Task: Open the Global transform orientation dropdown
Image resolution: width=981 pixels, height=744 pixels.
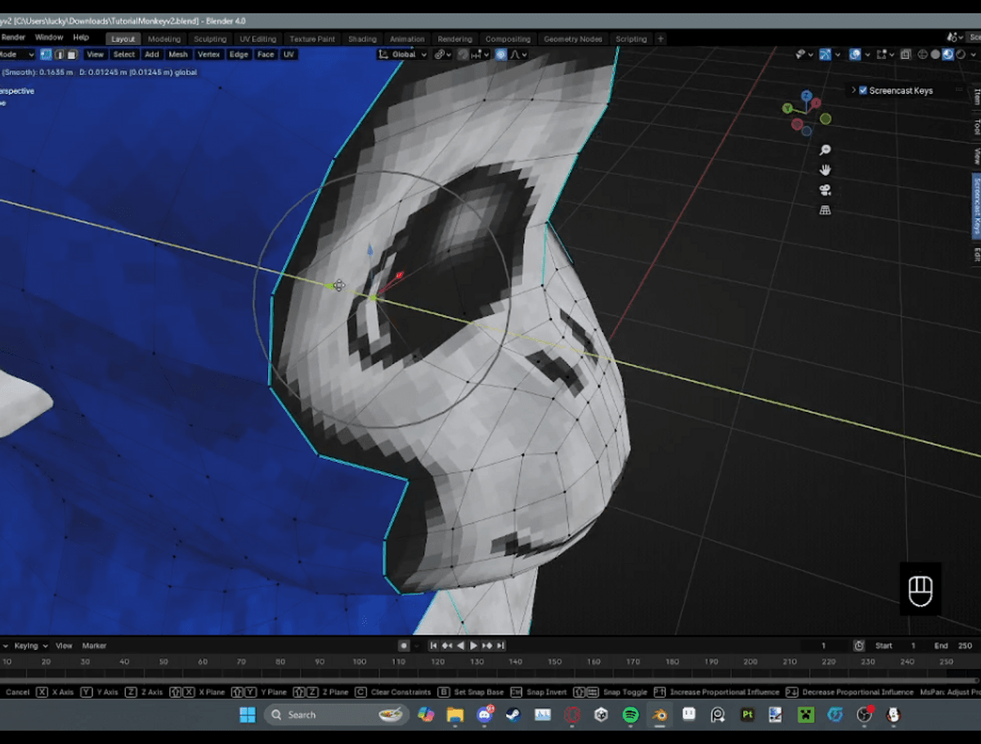Action: tap(403, 55)
